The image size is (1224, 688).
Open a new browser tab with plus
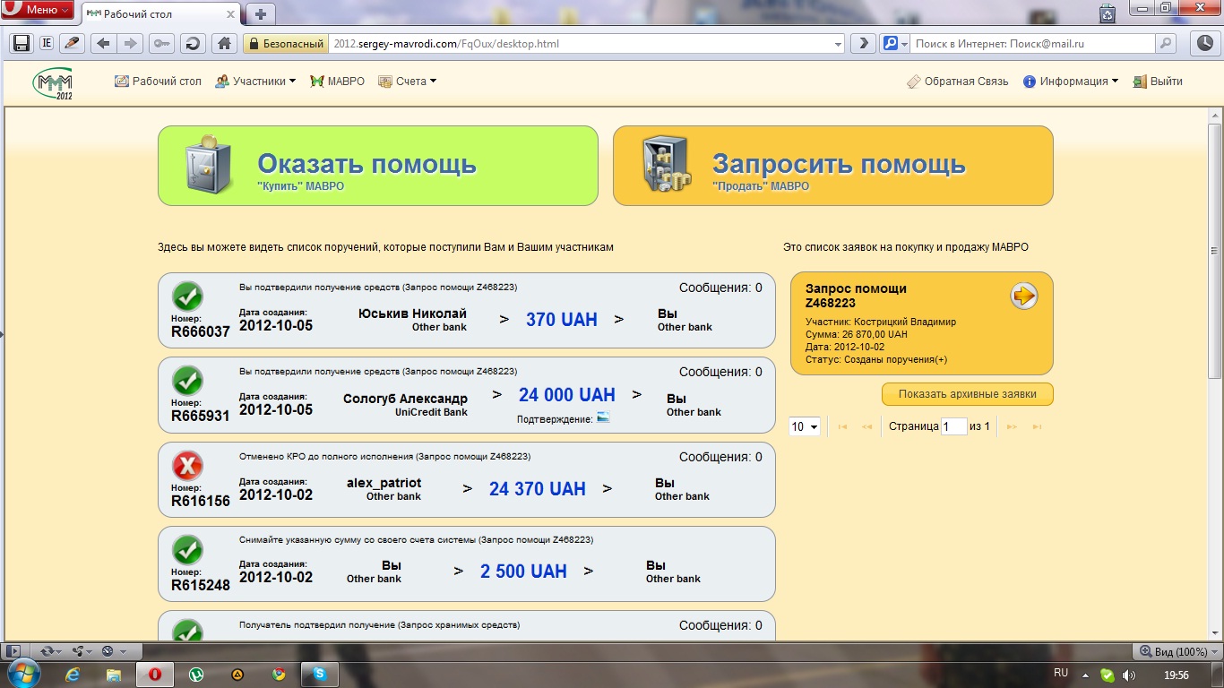(x=261, y=14)
